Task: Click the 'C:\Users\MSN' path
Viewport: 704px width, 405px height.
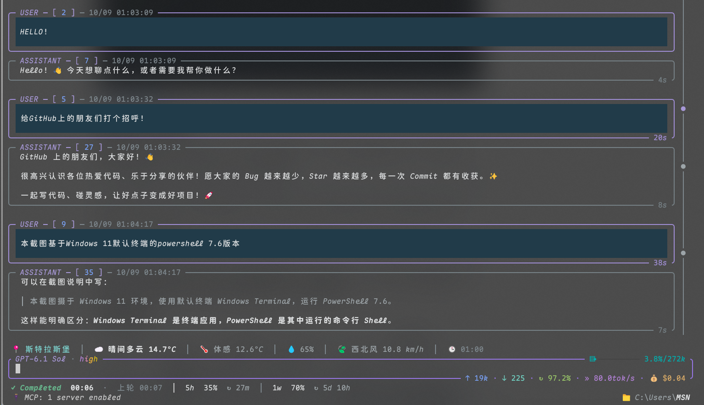Action: click(x=662, y=397)
